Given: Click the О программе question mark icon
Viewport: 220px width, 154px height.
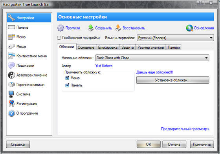Looking at the screenshot, I should click(11, 113).
